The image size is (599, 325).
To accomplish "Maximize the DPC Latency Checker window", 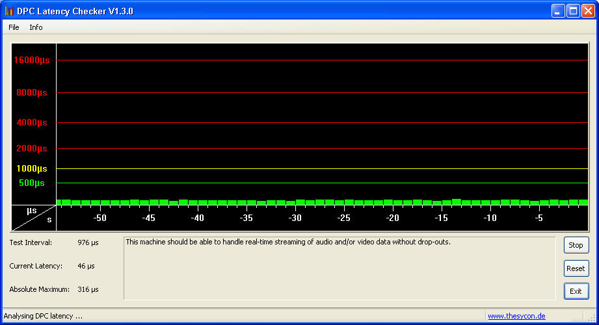I will pos(573,11).
